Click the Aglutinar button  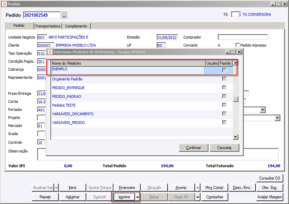73,197
